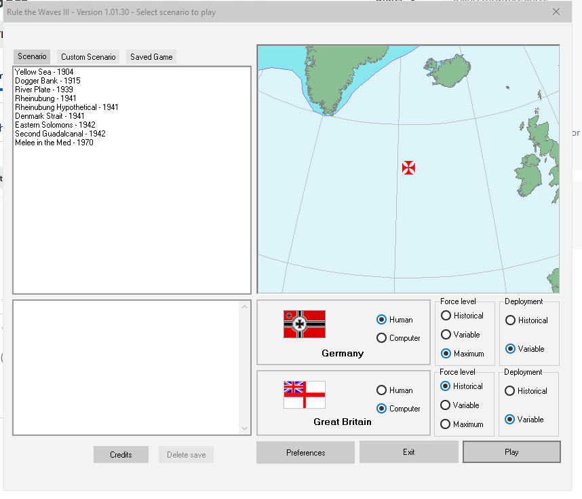Start the scenario with Play
582x499 pixels.
(x=511, y=451)
